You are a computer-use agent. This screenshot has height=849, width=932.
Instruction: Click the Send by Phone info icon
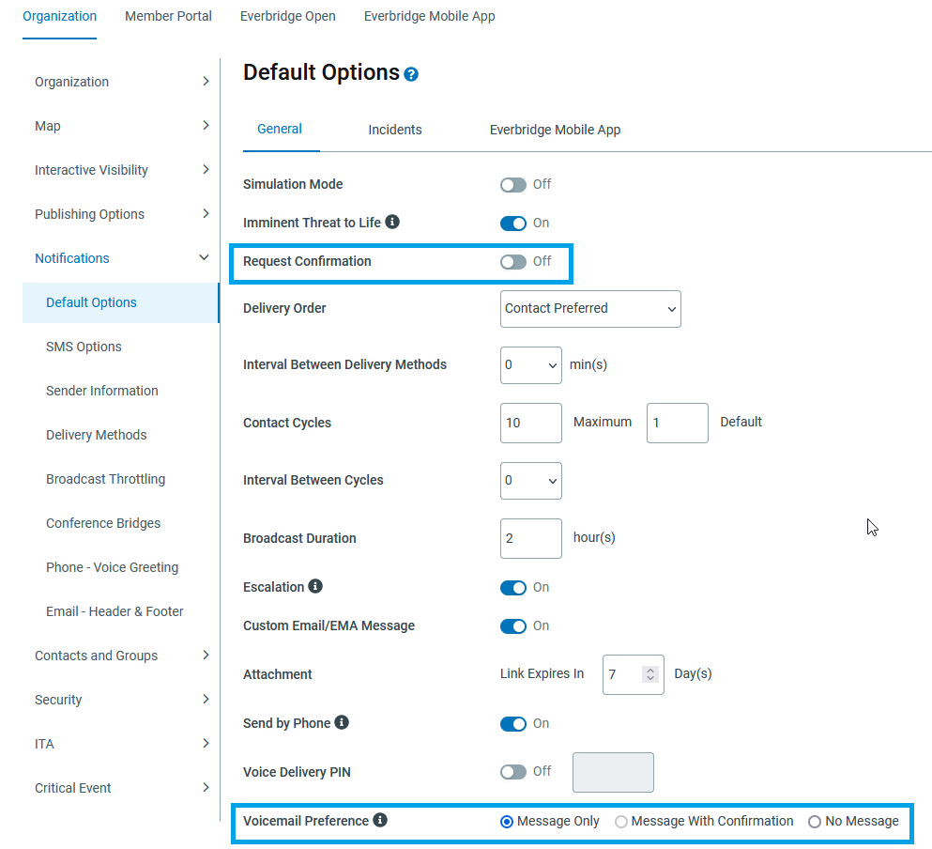click(341, 722)
